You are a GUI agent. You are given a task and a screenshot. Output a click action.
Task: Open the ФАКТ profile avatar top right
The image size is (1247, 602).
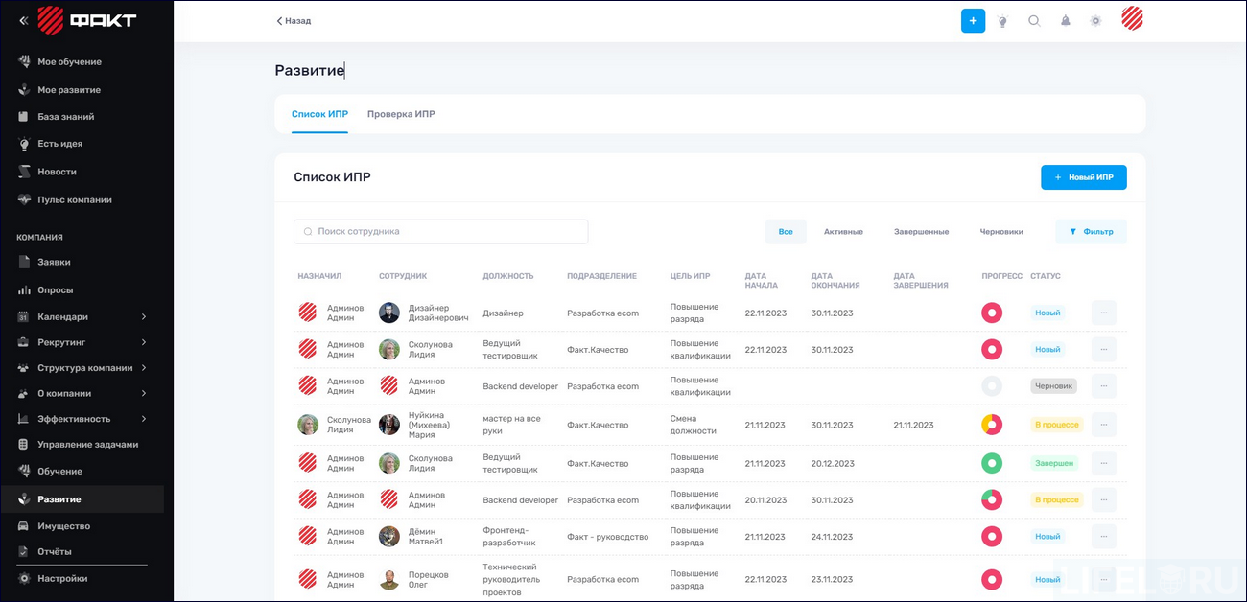point(1132,20)
